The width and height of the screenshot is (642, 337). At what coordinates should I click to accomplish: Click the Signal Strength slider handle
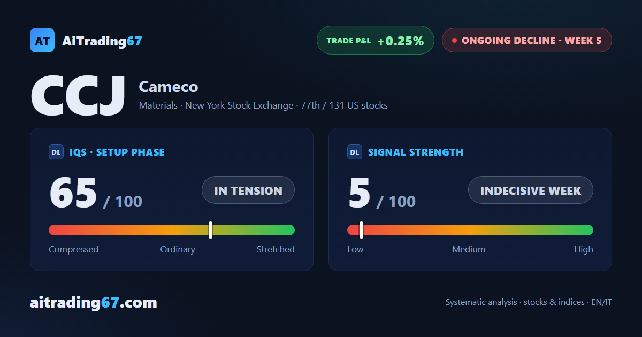[x=361, y=230]
